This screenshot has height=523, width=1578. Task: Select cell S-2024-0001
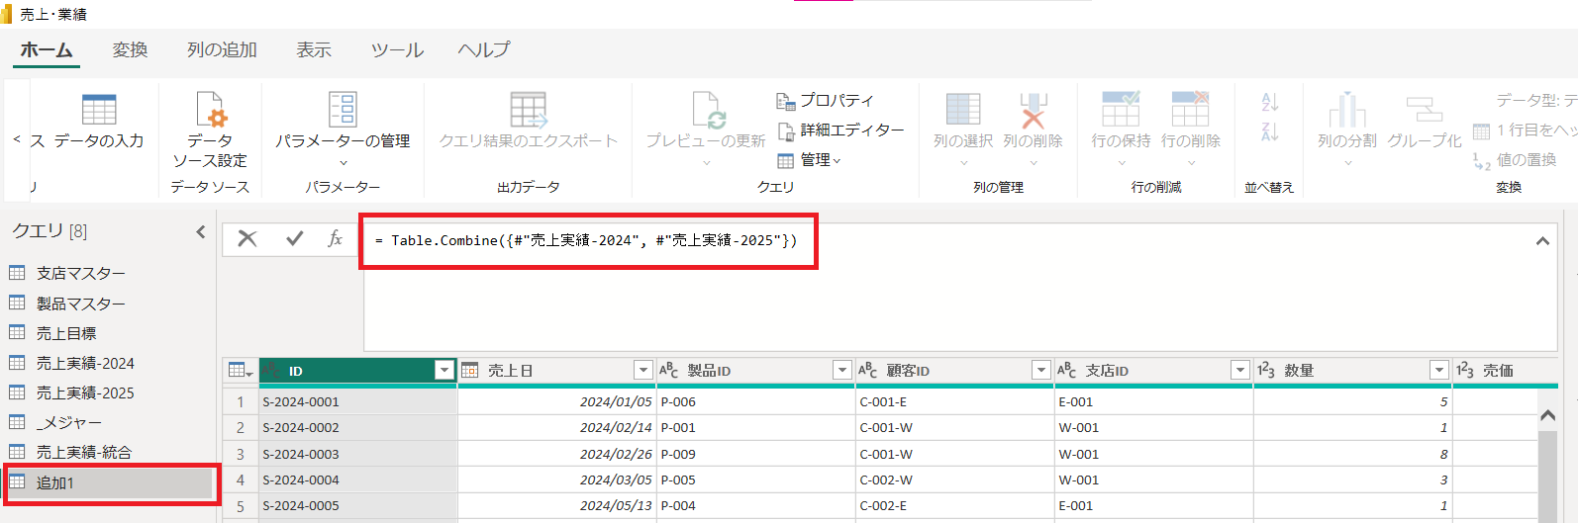pos(357,401)
